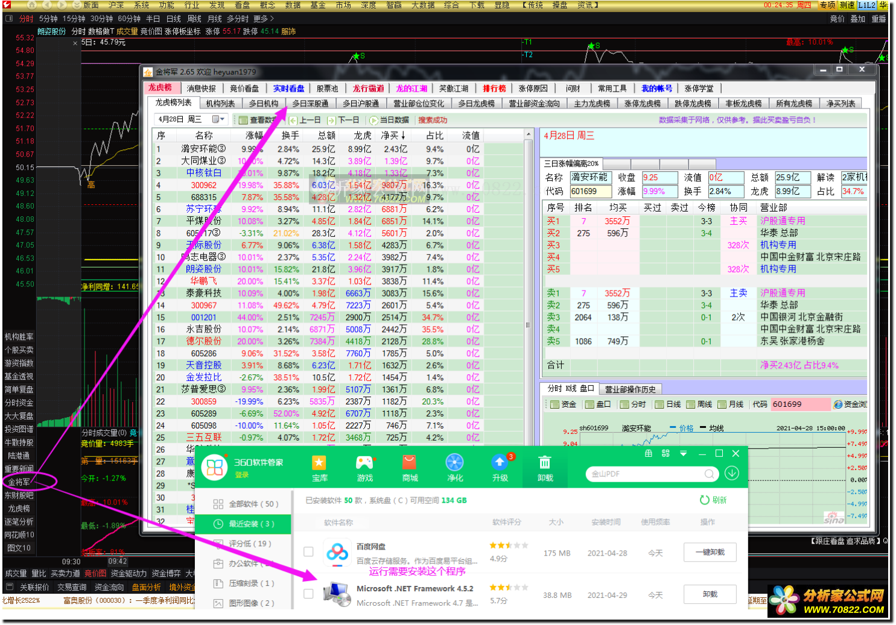Screen dimensions: 896x625
Task: Sort by 净买 column arrow
Action: (403, 136)
